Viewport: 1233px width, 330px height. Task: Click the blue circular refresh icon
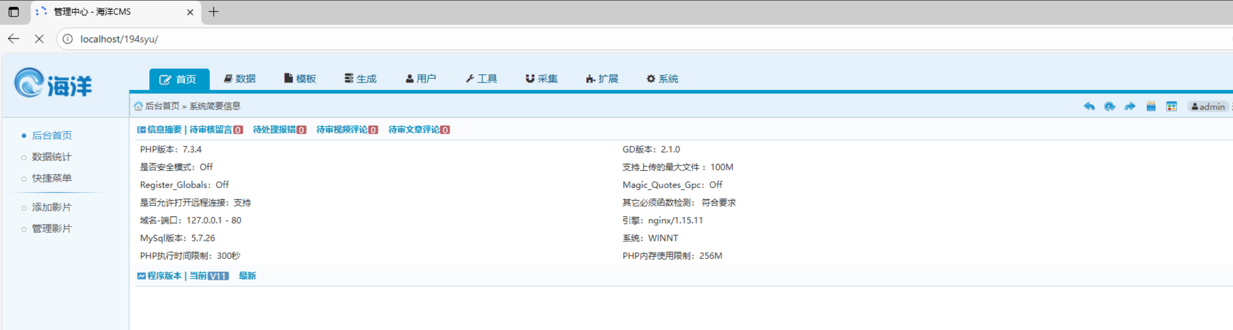tap(1109, 107)
